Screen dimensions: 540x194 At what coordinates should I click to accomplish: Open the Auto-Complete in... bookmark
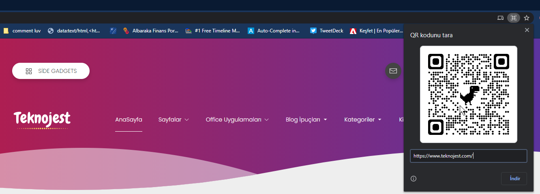coord(274,30)
